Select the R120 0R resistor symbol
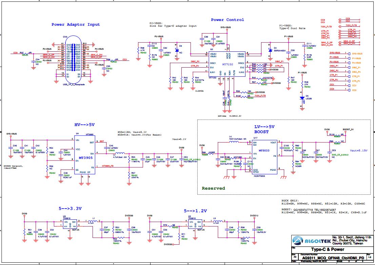Screen dimensions: 375x265 pyautogui.click(x=337, y=136)
